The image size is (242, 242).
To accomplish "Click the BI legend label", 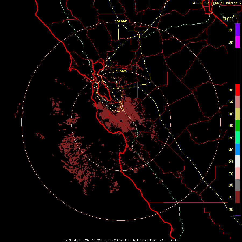I will 231,197.
